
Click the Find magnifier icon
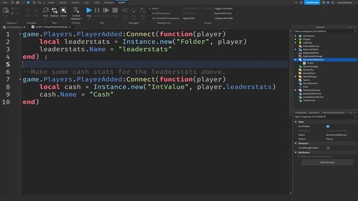click(x=45, y=10)
